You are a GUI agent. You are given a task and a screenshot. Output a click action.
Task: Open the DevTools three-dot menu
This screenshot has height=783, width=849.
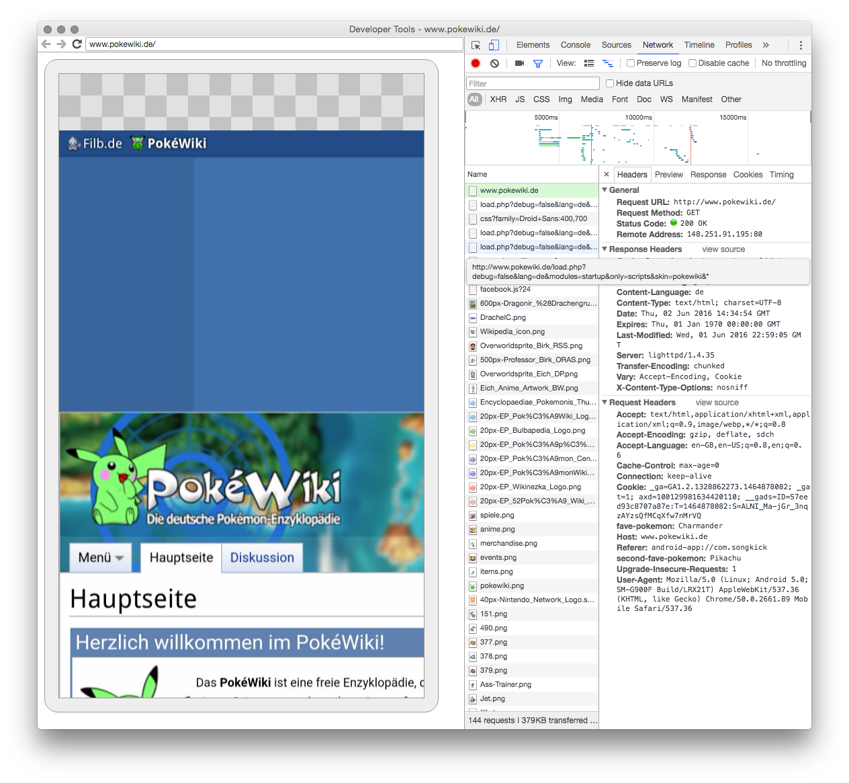click(x=801, y=45)
